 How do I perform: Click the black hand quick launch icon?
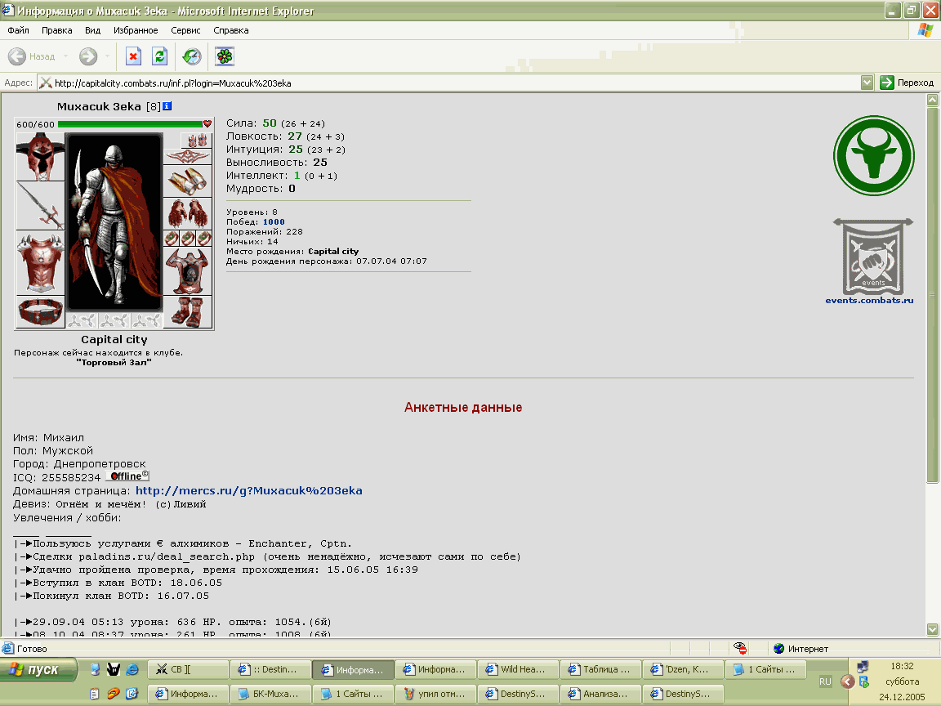pos(114,669)
